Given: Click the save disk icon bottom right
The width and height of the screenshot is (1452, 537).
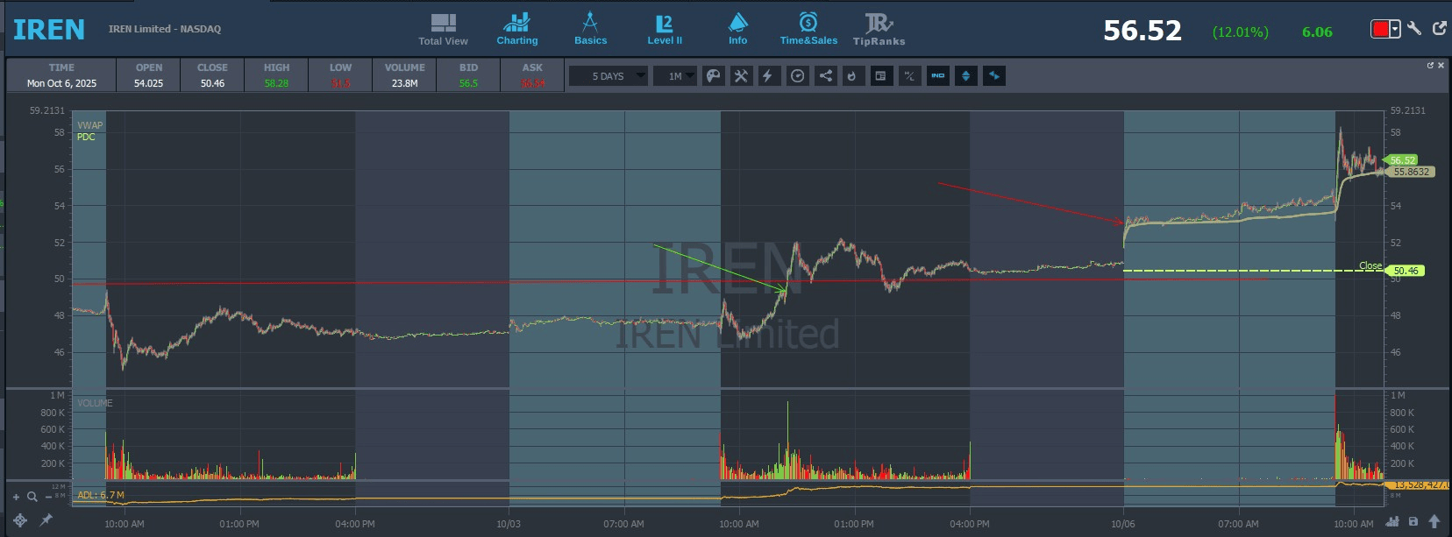Looking at the screenshot, I should (1413, 521).
